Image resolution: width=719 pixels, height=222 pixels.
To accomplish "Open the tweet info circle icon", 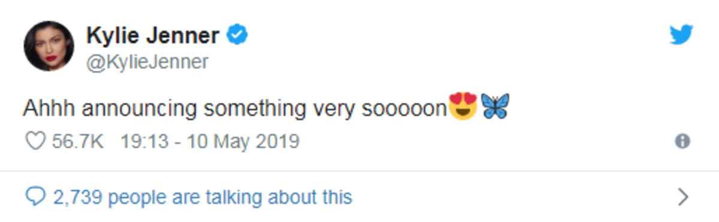I will point(682,141).
